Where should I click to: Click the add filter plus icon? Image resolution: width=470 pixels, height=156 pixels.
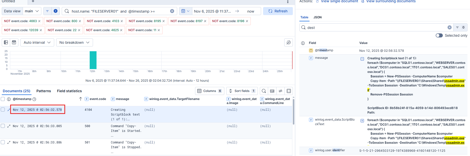point(55,11)
